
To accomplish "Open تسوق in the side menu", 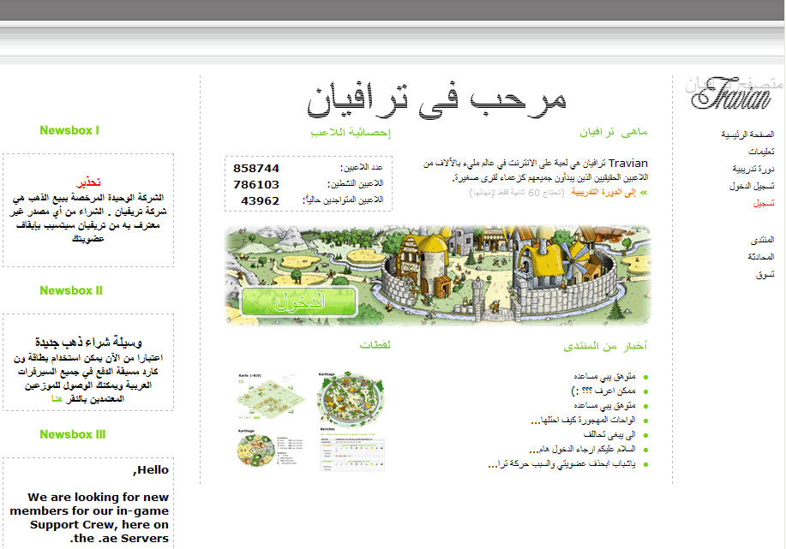I will [765, 274].
